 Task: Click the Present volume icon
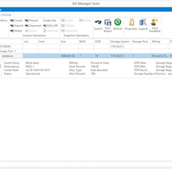pos(27,21)
